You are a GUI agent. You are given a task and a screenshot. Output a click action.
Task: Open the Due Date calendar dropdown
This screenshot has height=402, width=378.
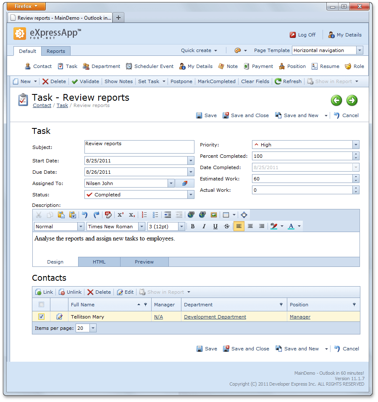pyautogui.click(x=191, y=172)
